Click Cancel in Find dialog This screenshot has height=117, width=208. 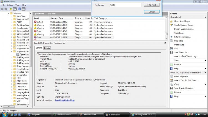click(152, 12)
